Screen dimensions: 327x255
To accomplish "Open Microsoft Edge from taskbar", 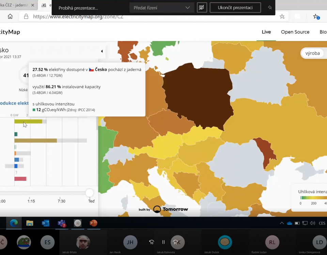I will click(14, 223).
